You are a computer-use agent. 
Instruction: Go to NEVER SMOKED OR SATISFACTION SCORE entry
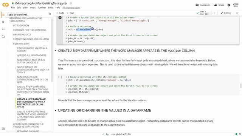[33, 70]
